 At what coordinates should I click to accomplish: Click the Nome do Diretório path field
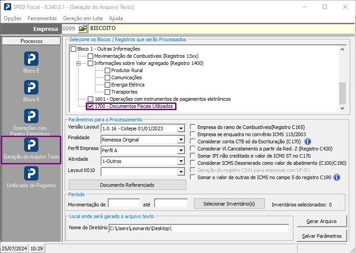(x=199, y=228)
